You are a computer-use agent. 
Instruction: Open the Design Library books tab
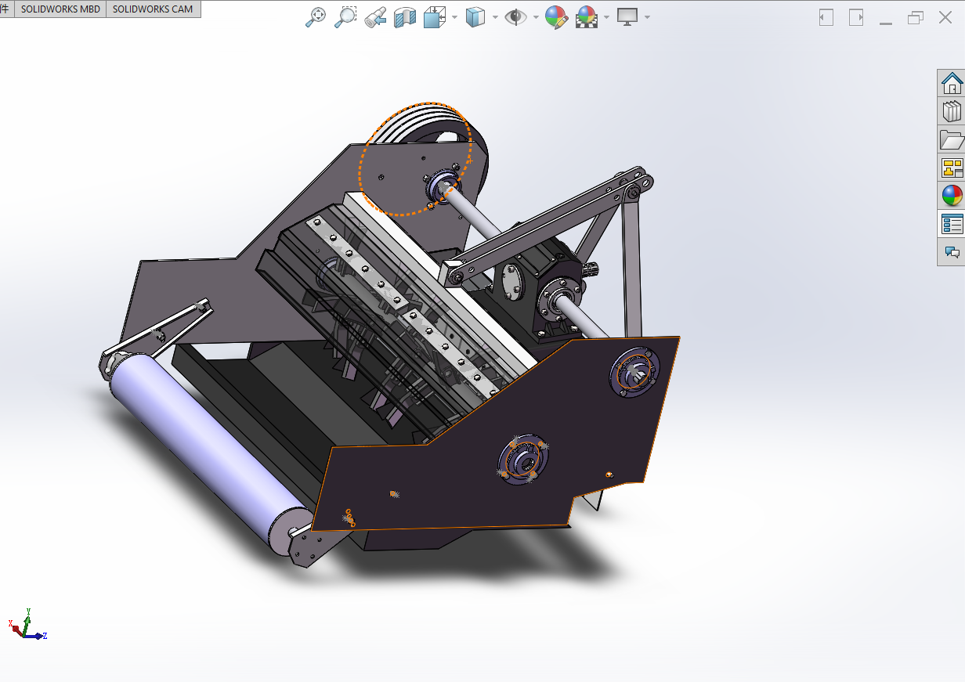[952, 111]
